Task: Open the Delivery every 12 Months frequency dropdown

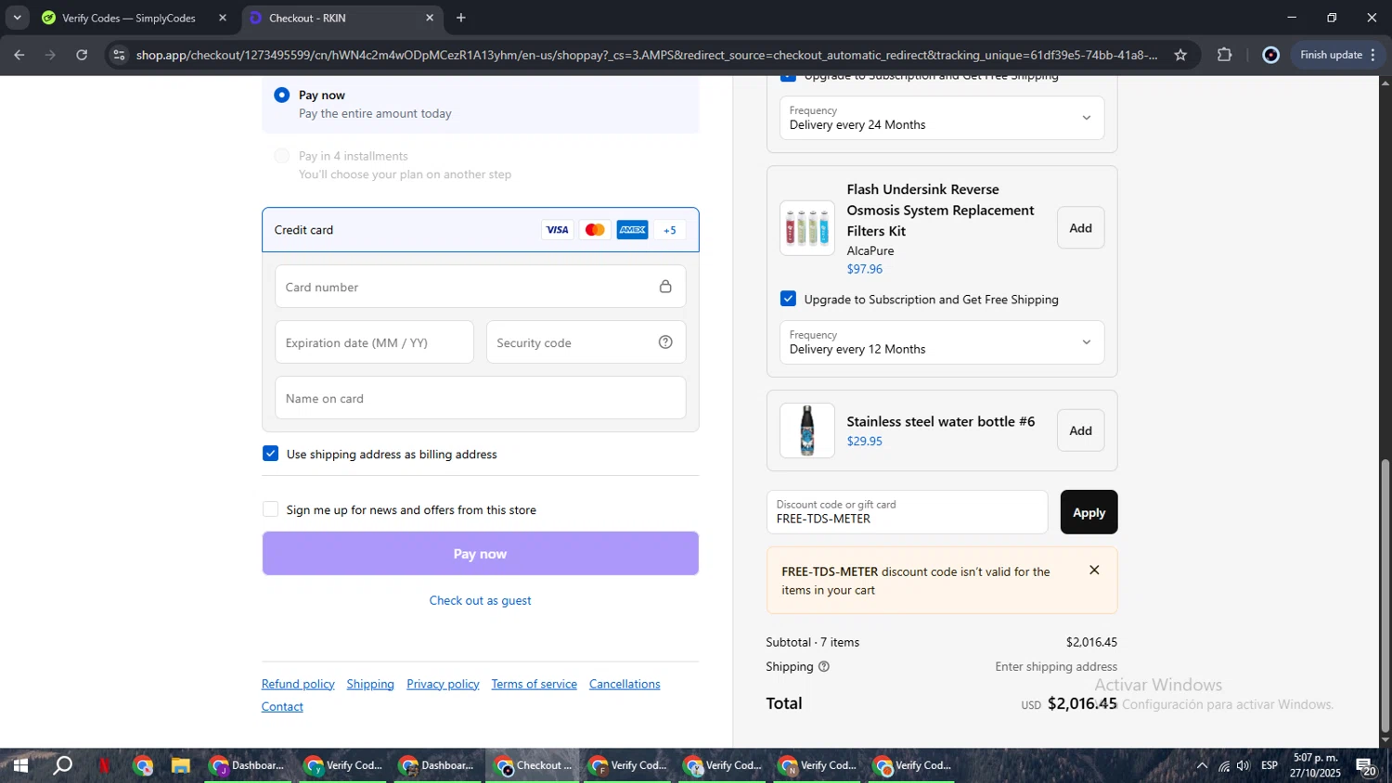Action: 942,342
